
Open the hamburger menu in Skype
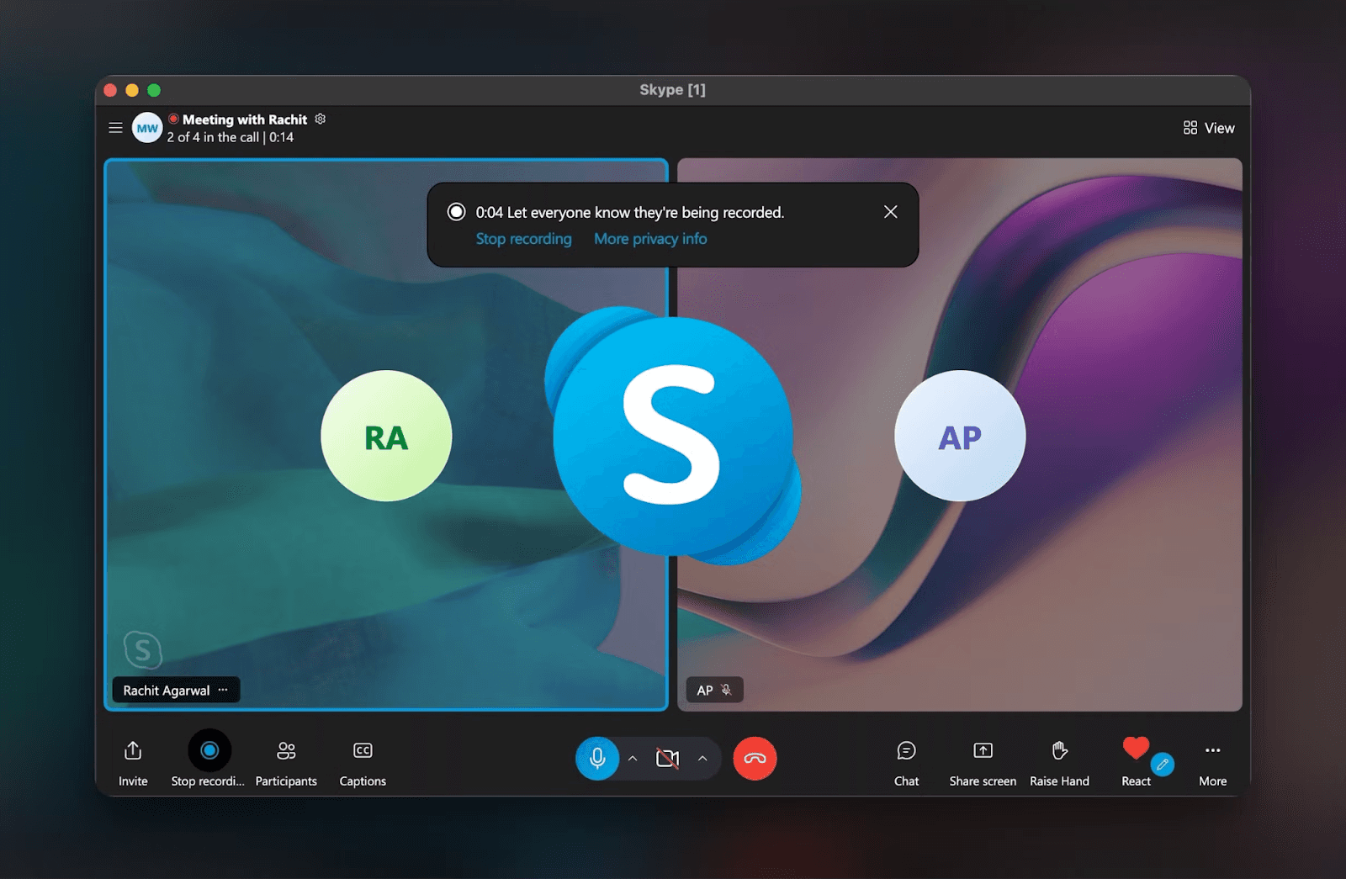coord(115,128)
